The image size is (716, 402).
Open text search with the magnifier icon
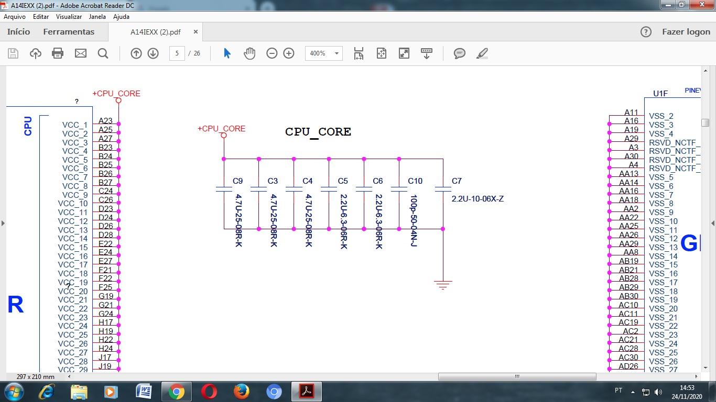coord(103,53)
